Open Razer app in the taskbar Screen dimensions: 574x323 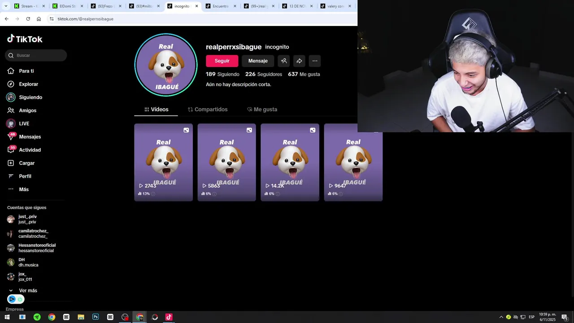[x=37, y=317]
